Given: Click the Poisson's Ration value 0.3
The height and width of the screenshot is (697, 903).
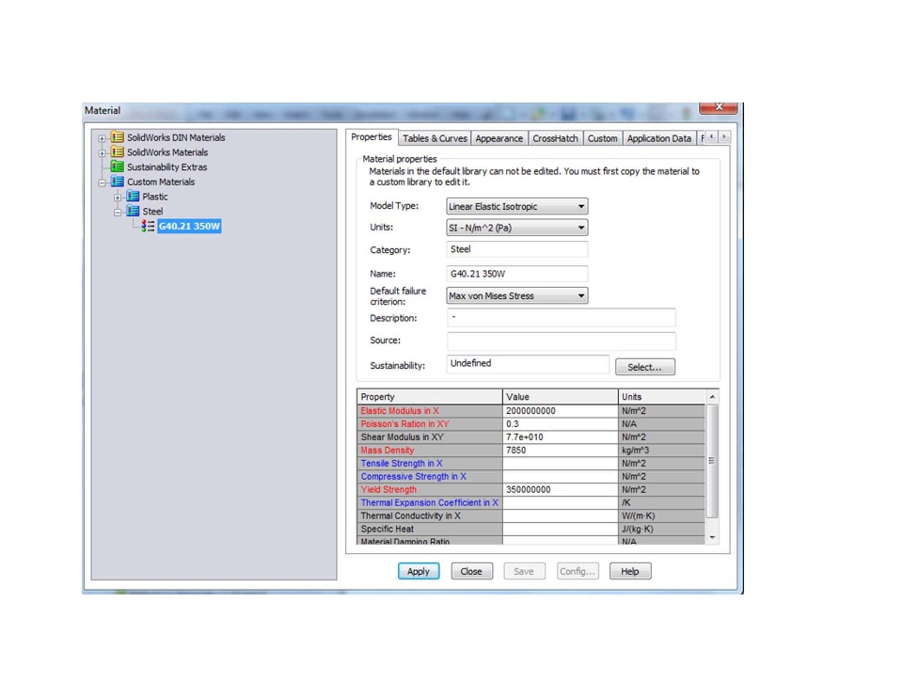Looking at the screenshot, I should [560, 424].
